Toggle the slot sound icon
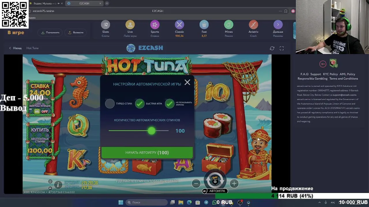This screenshot has height=207, width=369. point(50,188)
